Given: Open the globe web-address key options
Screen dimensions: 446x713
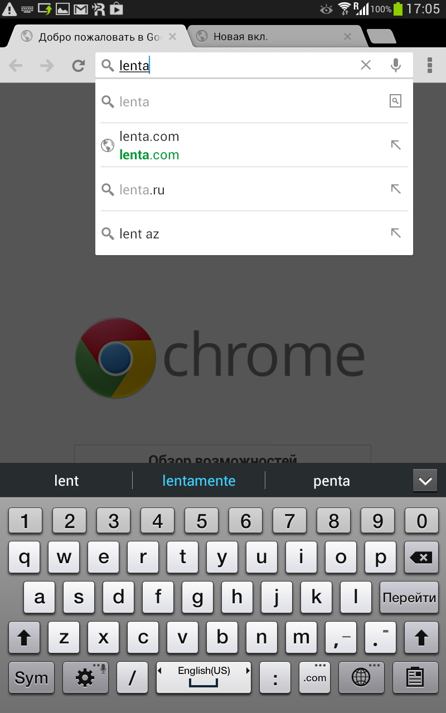Looking at the screenshot, I should [x=361, y=677].
